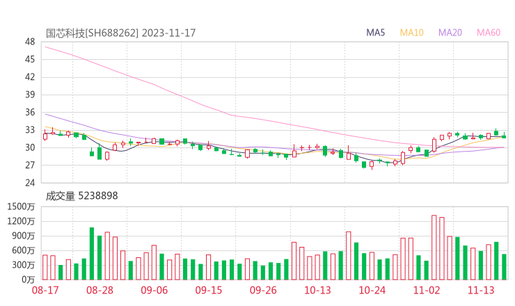This screenshot has height=306, width=515.
Task: Click the 45 price axis label
Action: [x=30, y=59]
